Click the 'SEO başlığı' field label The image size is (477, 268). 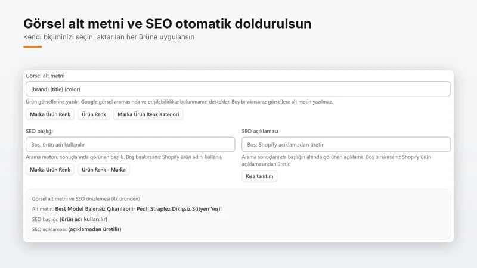click(39, 131)
